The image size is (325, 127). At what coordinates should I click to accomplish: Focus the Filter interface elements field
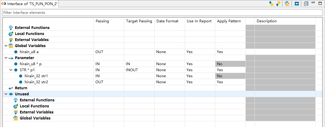162,13
